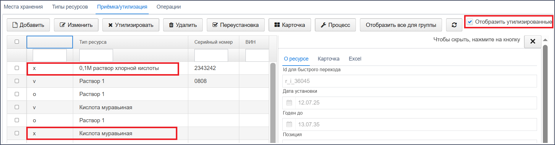555x145 pixels.
Task: Open О ресурсе tab in details panel
Action: coord(296,59)
